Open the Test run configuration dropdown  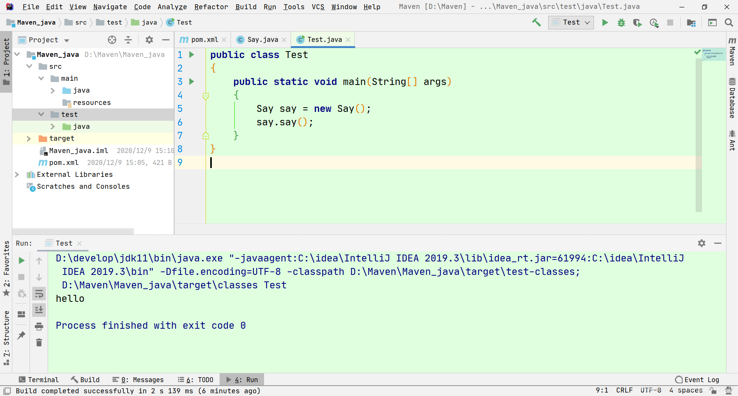571,23
